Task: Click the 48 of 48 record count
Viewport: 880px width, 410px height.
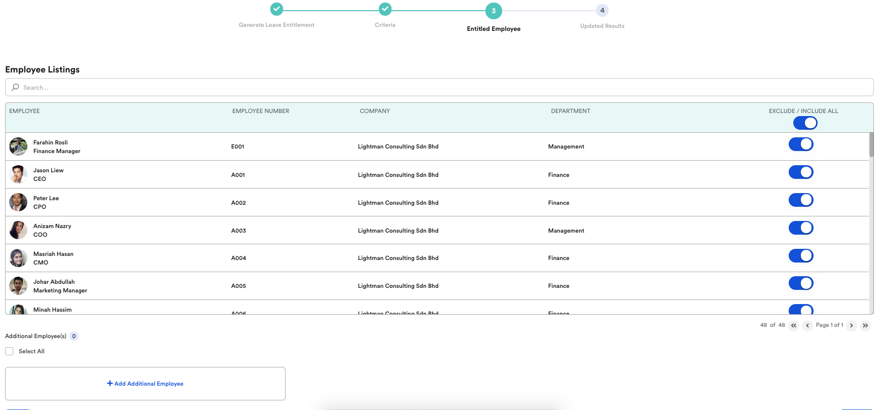Action: 772,325
